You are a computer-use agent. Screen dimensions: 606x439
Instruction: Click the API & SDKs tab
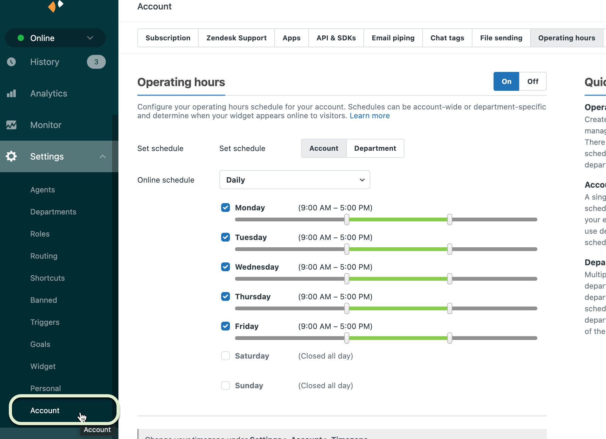coord(335,37)
